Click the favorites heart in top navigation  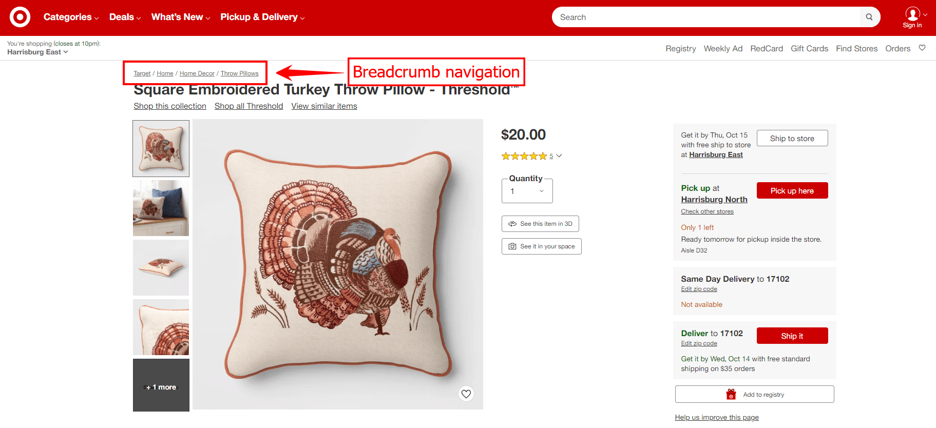click(922, 48)
